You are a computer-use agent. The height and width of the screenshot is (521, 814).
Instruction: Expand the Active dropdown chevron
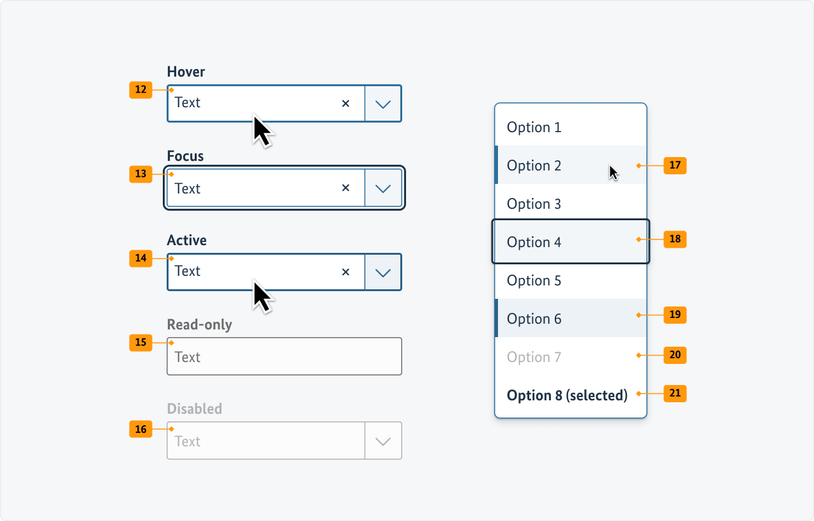[383, 273]
